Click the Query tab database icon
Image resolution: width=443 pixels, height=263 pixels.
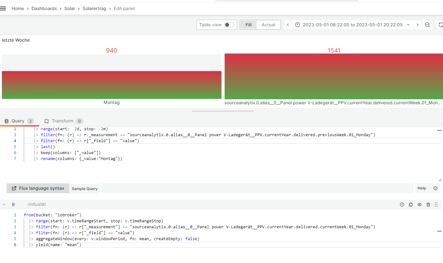(x=7, y=121)
